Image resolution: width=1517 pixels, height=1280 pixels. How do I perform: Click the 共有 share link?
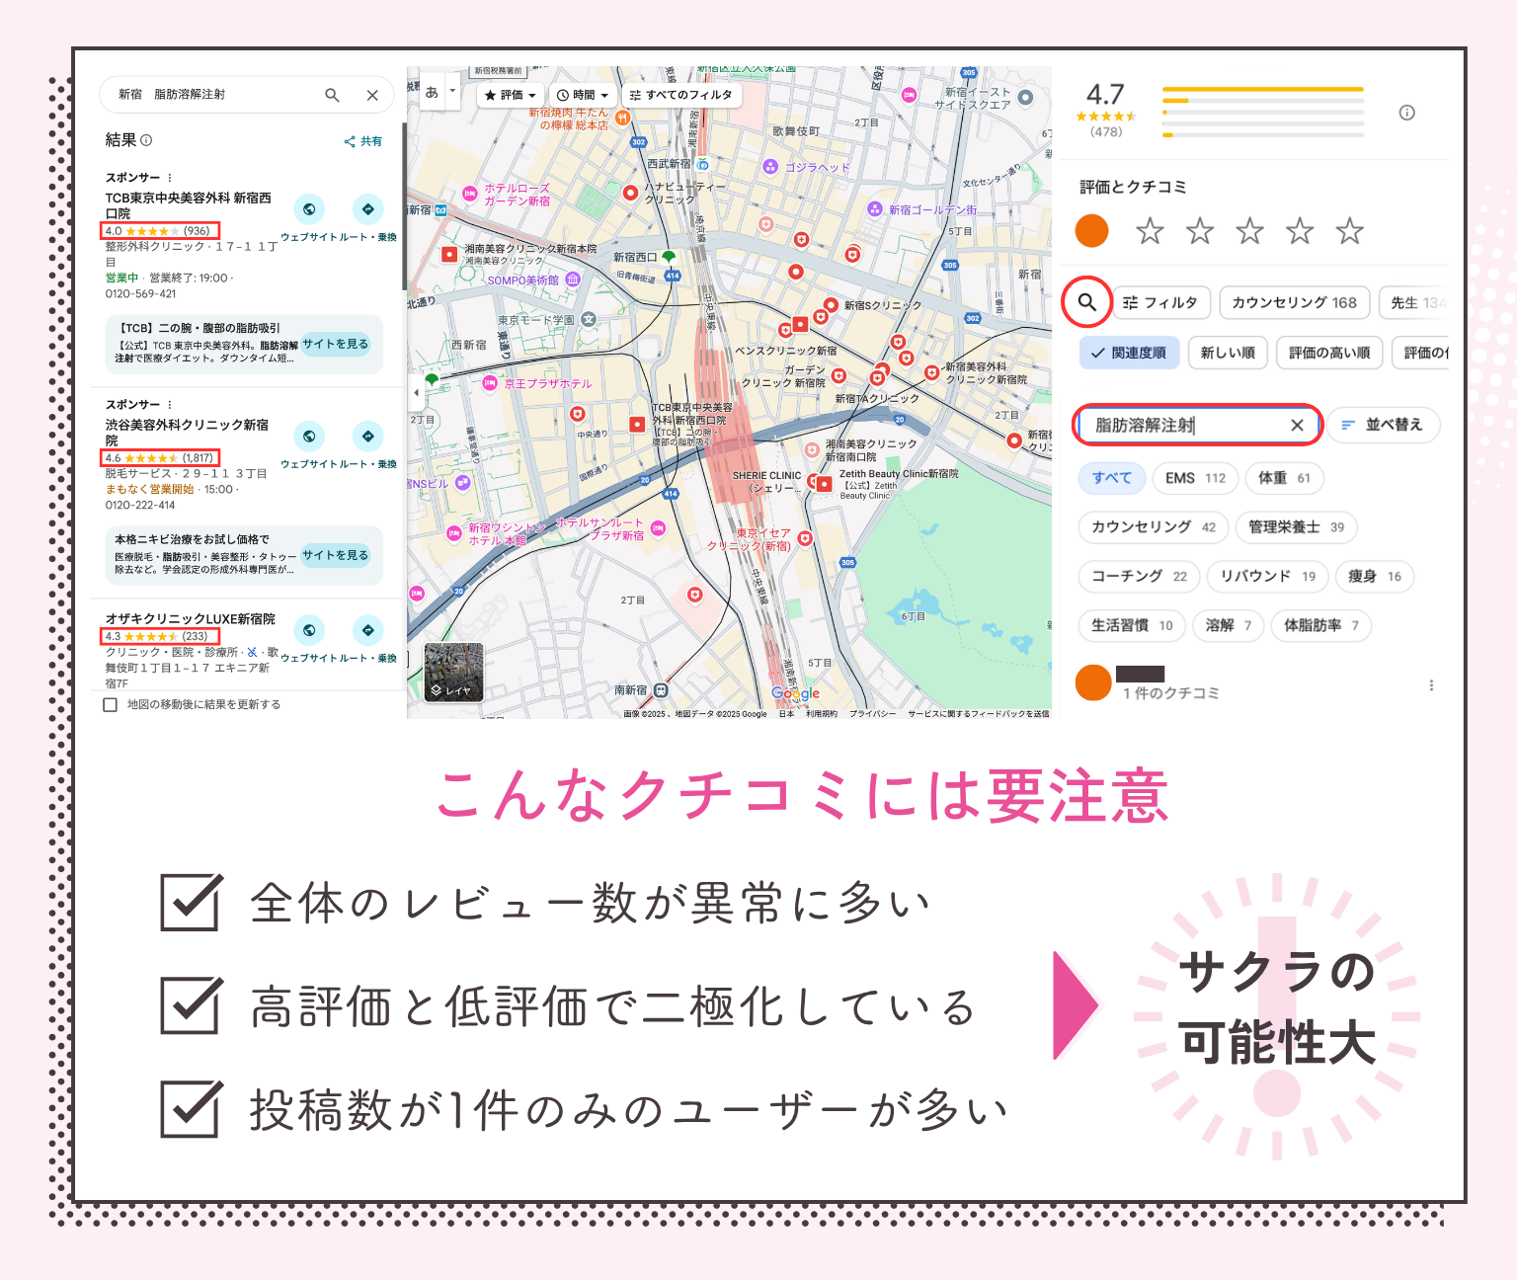[x=363, y=141]
